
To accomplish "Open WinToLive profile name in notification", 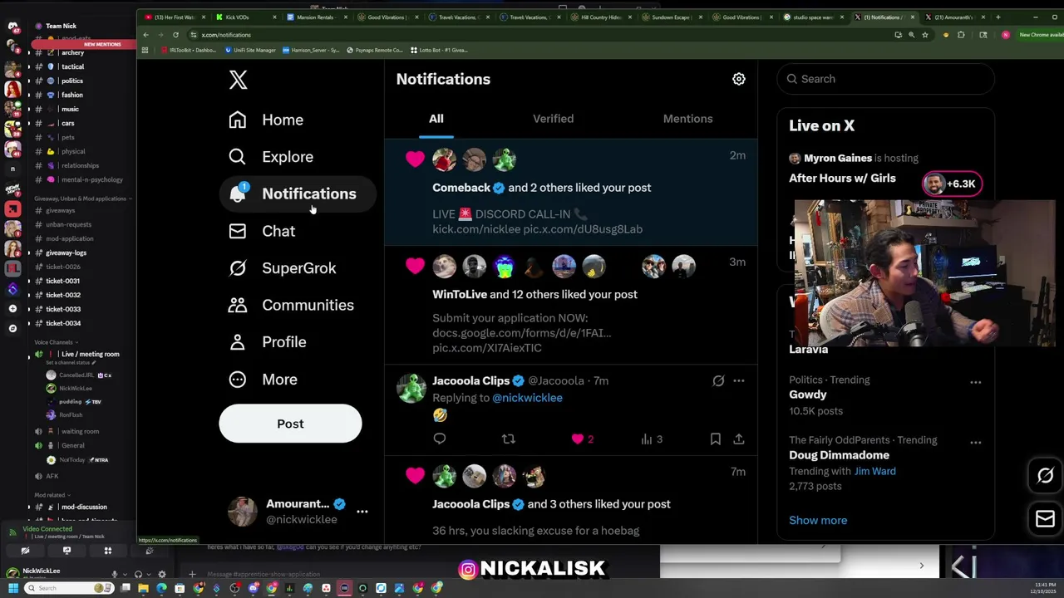I will coord(460,295).
